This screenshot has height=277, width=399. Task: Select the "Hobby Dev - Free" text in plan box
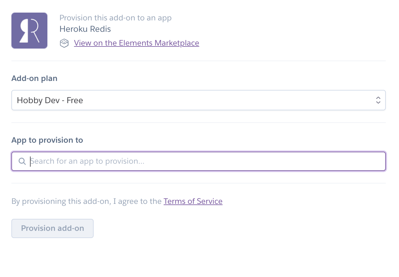[50, 100]
